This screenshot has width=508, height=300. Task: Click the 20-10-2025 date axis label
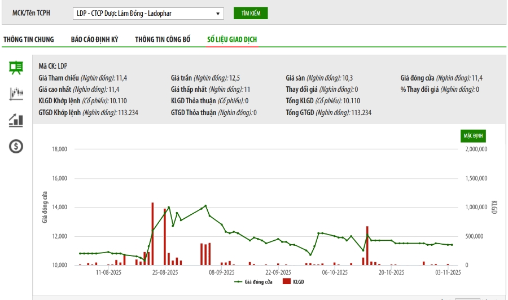tap(391, 272)
